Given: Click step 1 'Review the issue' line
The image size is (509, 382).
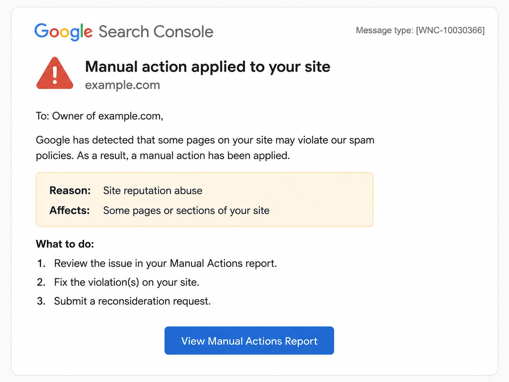Looking at the screenshot, I should coord(157,263).
